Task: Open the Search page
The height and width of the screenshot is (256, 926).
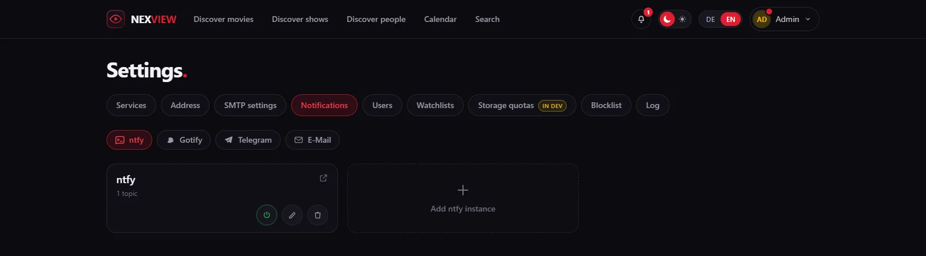Action: click(487, 19)
